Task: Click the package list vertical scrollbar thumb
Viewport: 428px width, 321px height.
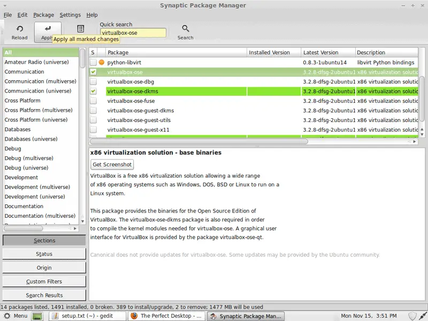Action: 422,99
